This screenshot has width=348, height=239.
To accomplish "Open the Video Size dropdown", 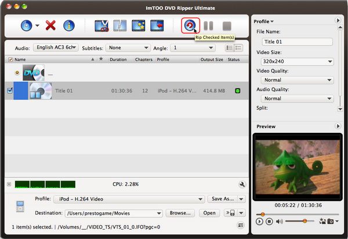I will 298,61.
